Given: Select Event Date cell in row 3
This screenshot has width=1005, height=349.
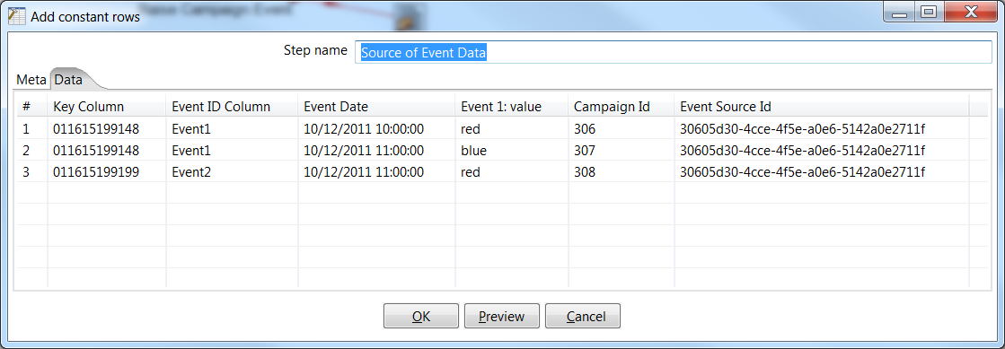Looking at the screenshot, I should tap(377, 172).
